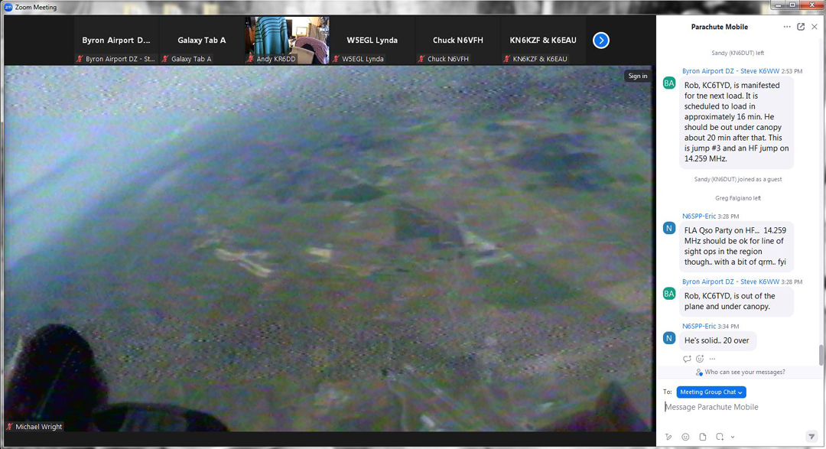
Task: Click the "out of the plane and under canopy" message
Action: [x=736, y=301]
